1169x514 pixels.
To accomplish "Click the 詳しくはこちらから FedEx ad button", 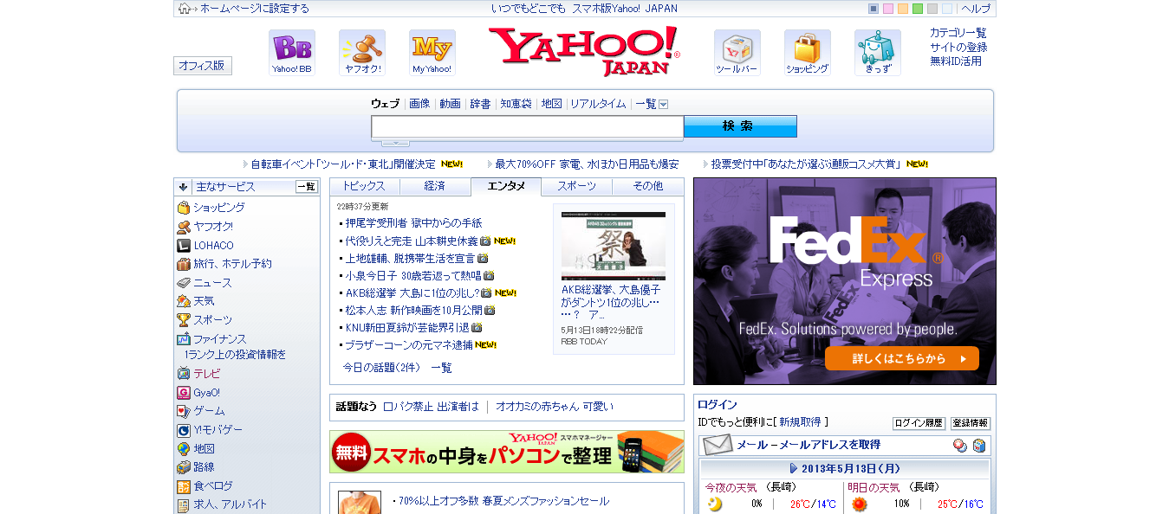I will click(x=902, y=358).
